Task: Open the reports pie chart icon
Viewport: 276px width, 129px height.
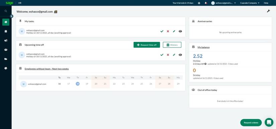Action: click(x=6, y=68)
